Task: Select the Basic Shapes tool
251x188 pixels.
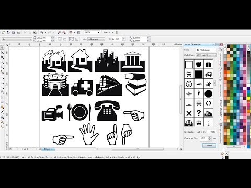Action: coord(2,92)
